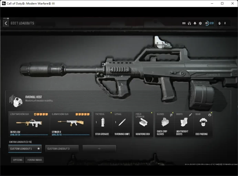Open the Throwing Knife lethal slot
238x176 pixels.
click(122, 124)
